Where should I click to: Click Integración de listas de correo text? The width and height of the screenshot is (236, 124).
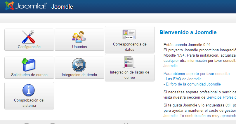(129, 75)
